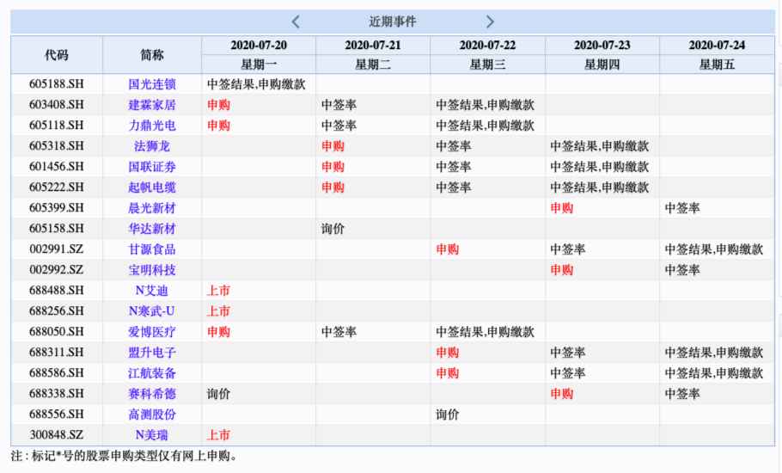This screenshot has height=473, width=782.
Task: Select code cell 605222.SH
Action: [x=57, y=187]
